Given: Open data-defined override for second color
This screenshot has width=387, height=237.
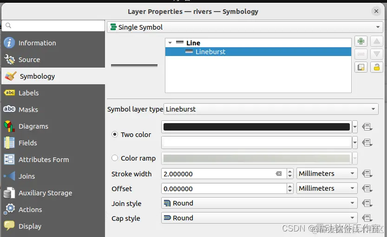Looking at the screenshot, I should click(367, 143).
